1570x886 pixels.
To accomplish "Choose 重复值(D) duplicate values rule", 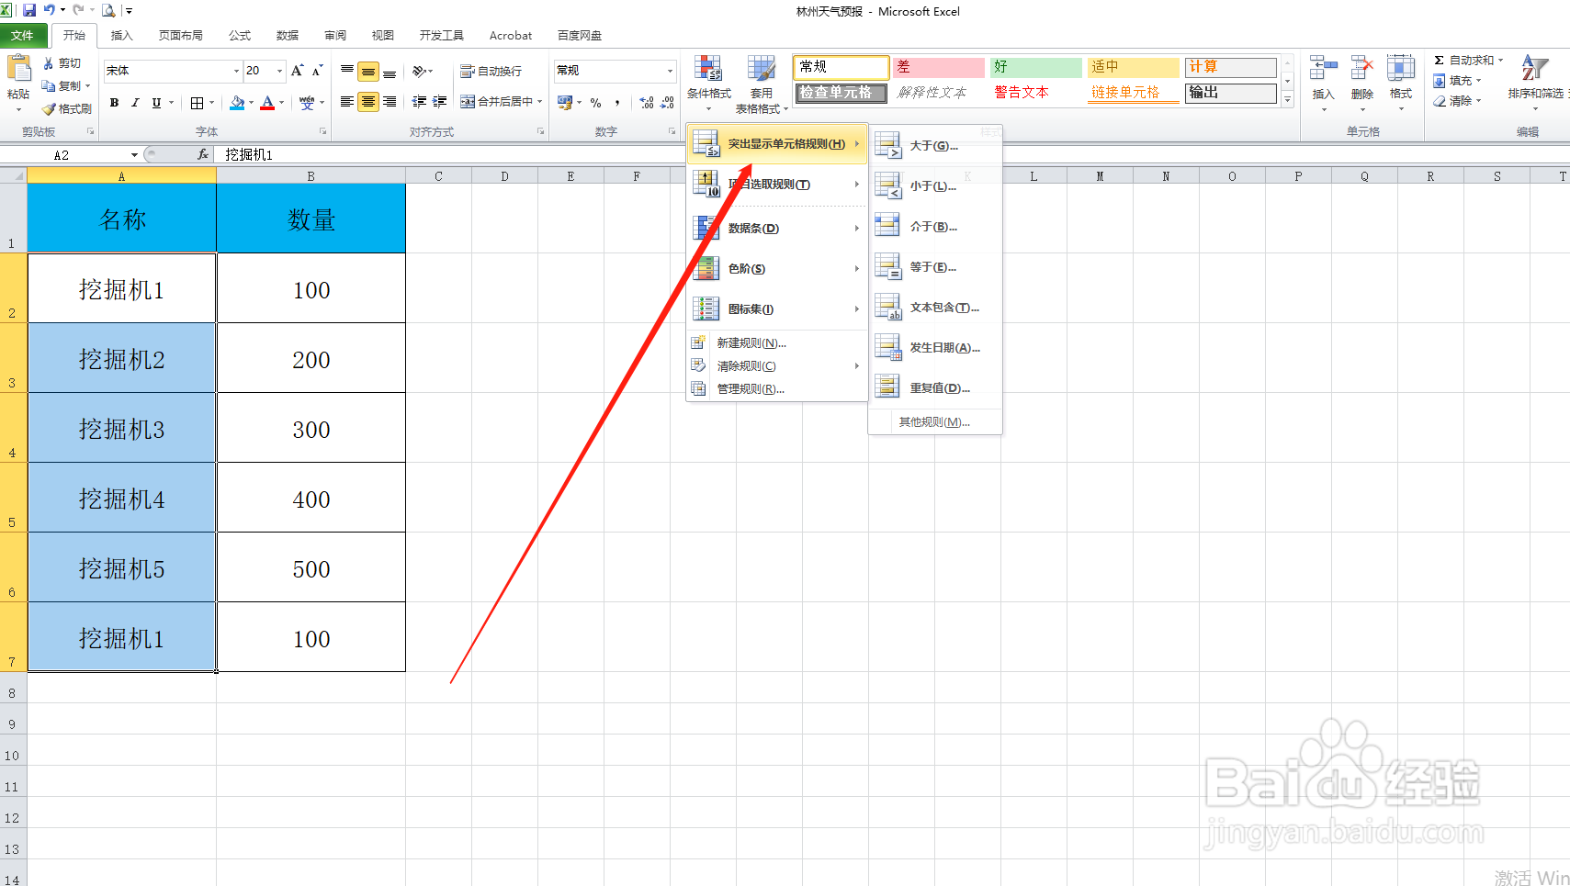I will point(935,388).
